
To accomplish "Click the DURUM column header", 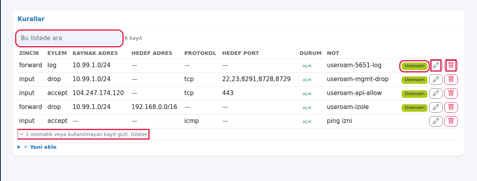I will [311, 53].
